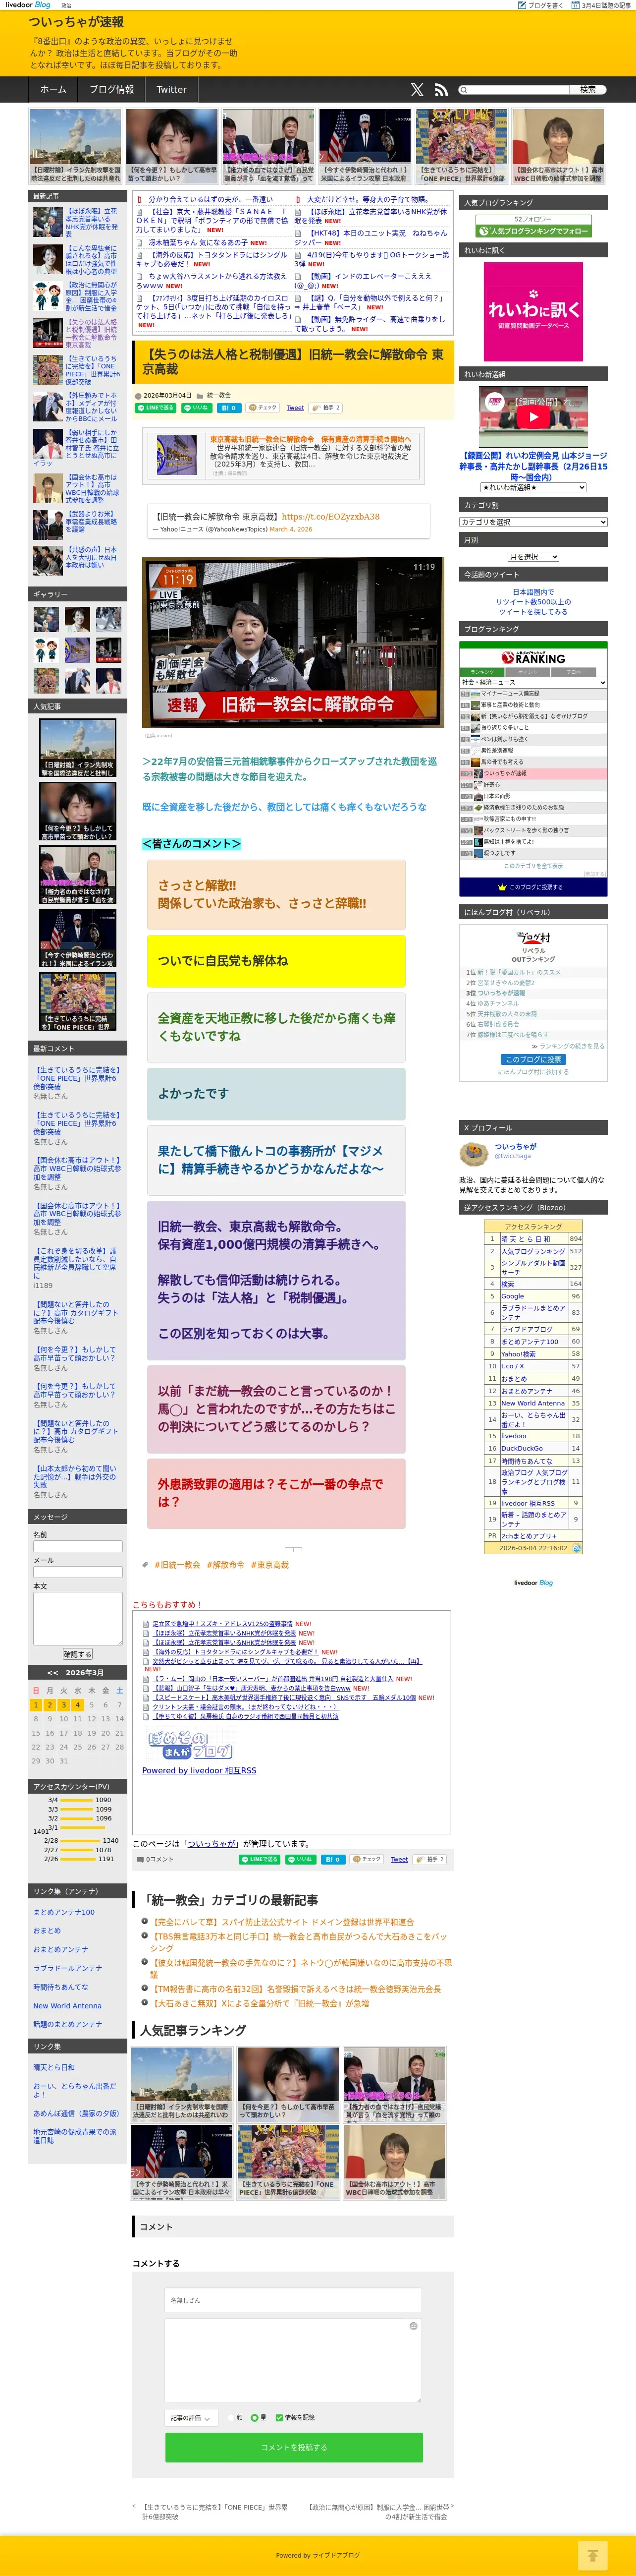Screen dimensions: 636x2576
Task: Click the RANKING blog ranking logo
Action: [x=533, y=658]
